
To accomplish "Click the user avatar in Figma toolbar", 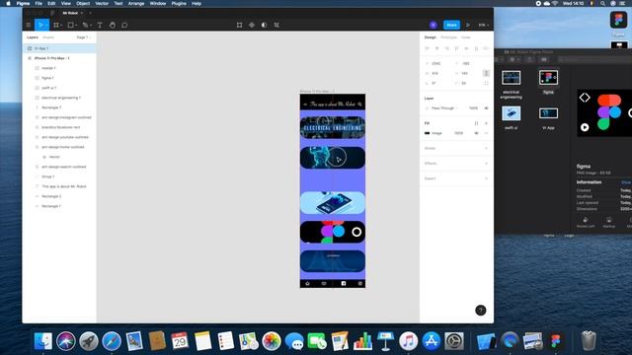I will (x=434, y=25).
